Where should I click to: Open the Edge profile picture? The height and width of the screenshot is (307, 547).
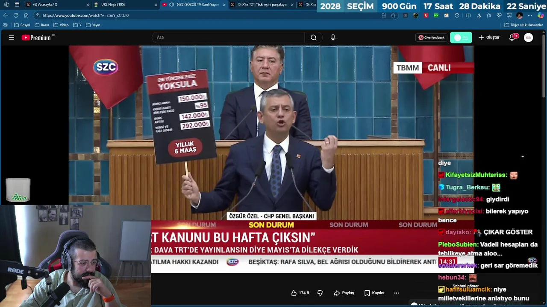click(520, 15)
